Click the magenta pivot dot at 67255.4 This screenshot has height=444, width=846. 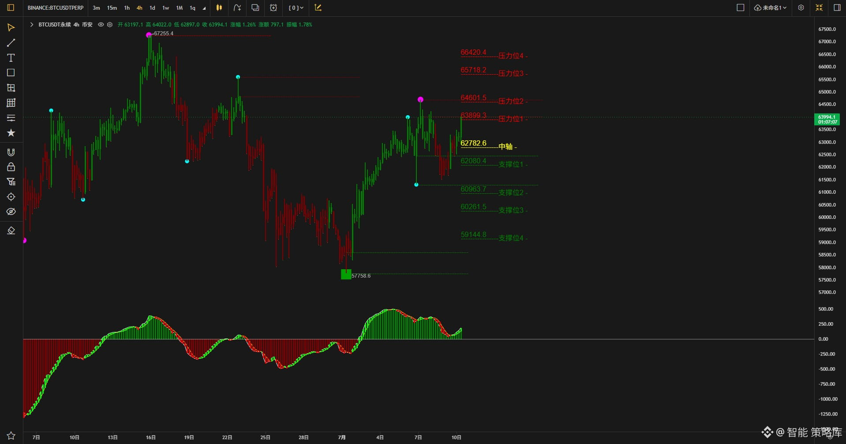(149, 35)
